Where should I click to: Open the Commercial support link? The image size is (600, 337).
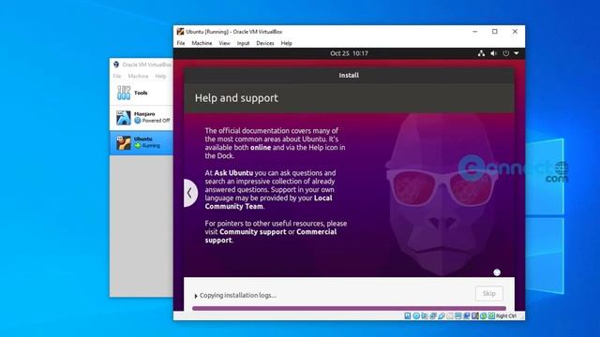[x=271, y=236]
